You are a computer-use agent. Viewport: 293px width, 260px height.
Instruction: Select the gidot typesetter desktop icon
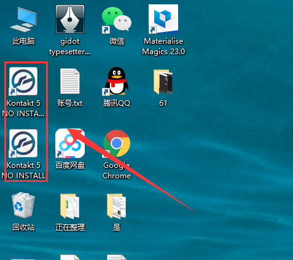pyautogui.click(x=70, y=19)
